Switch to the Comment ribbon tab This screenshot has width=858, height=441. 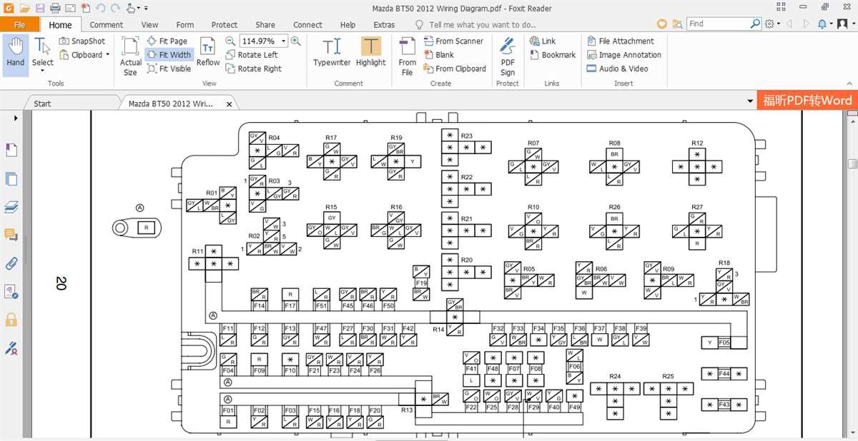point(107,24)
